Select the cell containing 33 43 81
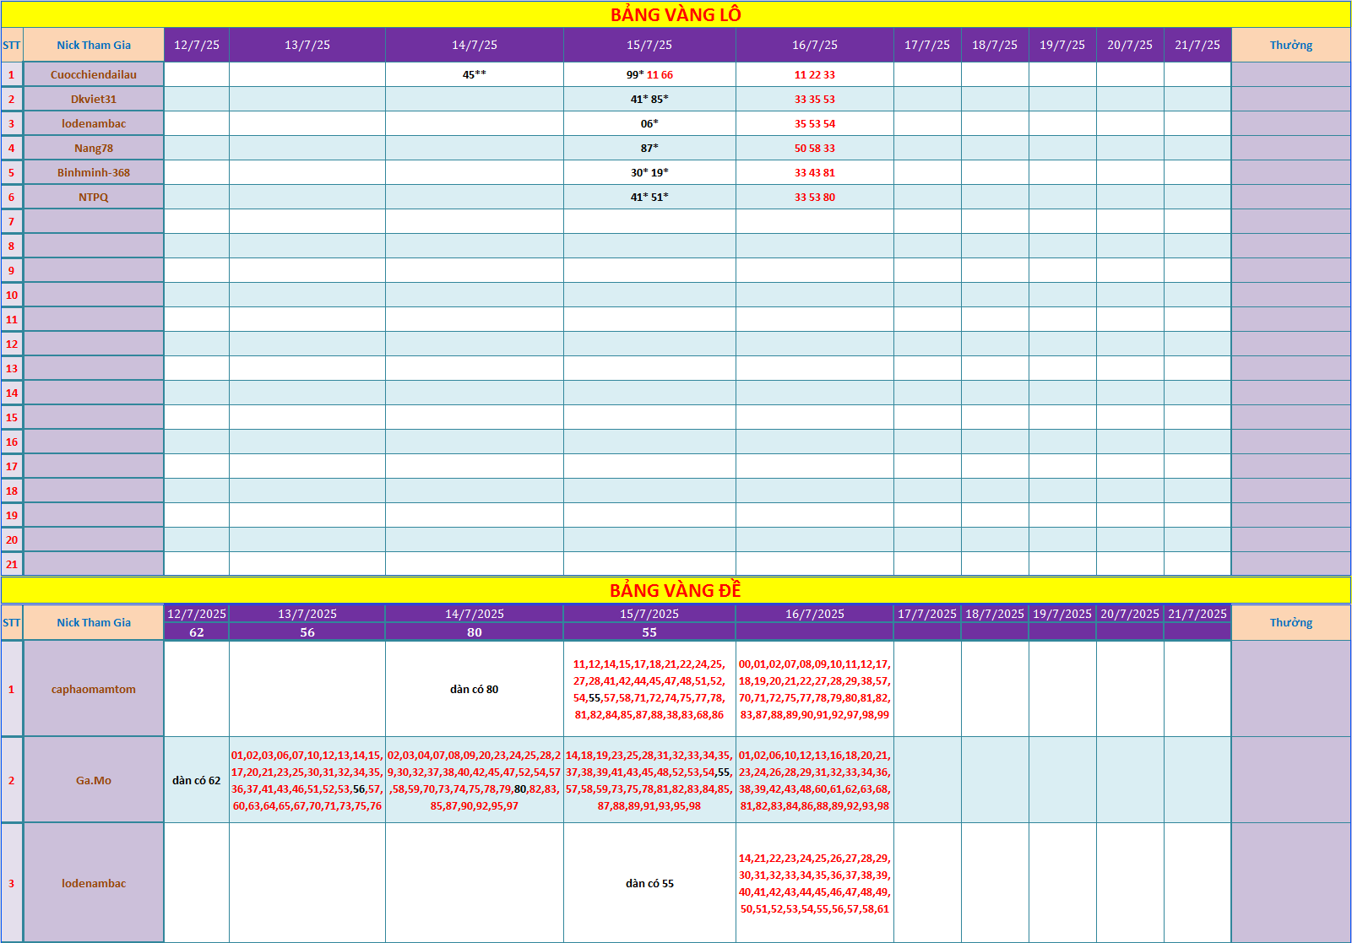1352x943 pixels. tap(815, 172)
